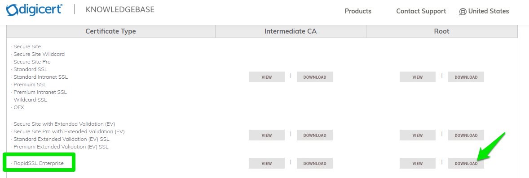The height and width of the screenshot is (178, 529).
Task: Download Root certificate for Extended Validation group
Action: (466, 136)
